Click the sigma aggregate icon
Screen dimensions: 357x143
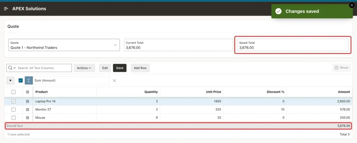(29, 80)
